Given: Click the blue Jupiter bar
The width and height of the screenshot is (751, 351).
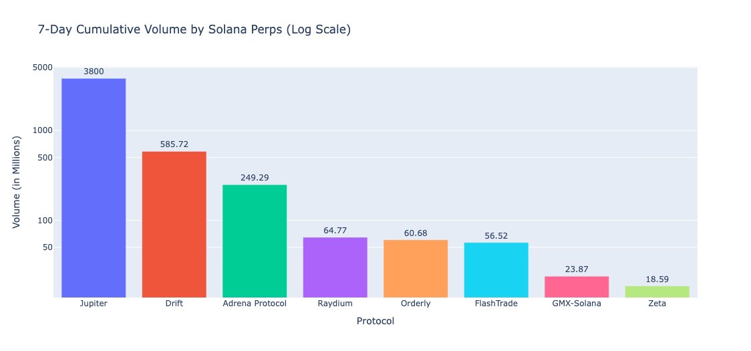Looking at the screenshot, I should [x=94, y=188].
